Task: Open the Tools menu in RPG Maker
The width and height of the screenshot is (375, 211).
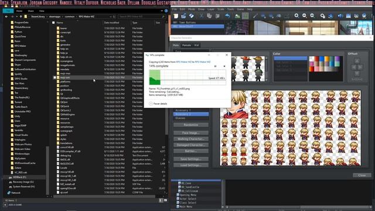Action: 230,9
